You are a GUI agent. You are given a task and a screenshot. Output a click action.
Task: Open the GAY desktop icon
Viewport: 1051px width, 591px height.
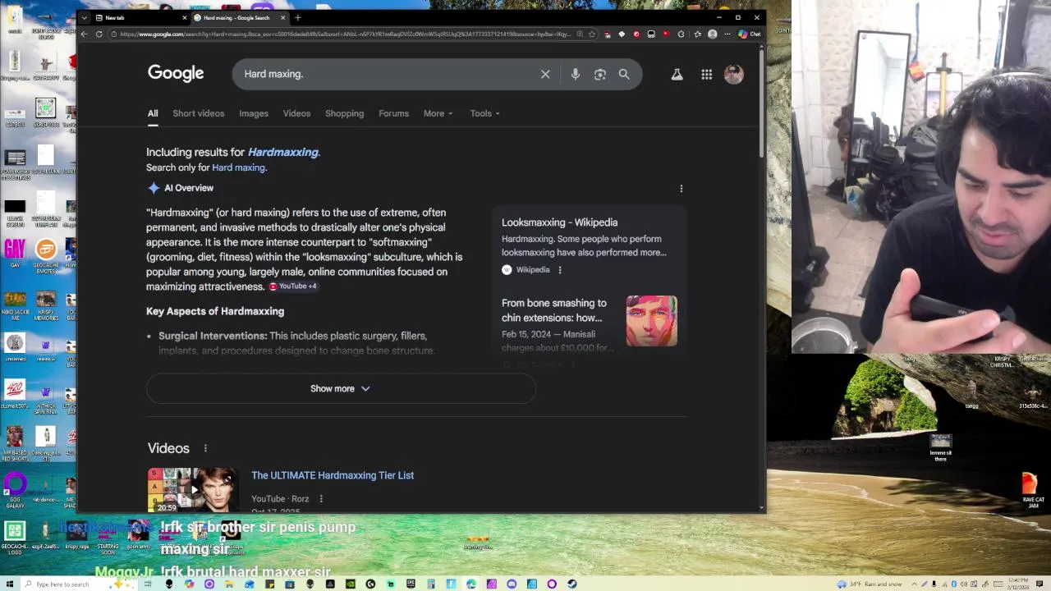point(15,252)
